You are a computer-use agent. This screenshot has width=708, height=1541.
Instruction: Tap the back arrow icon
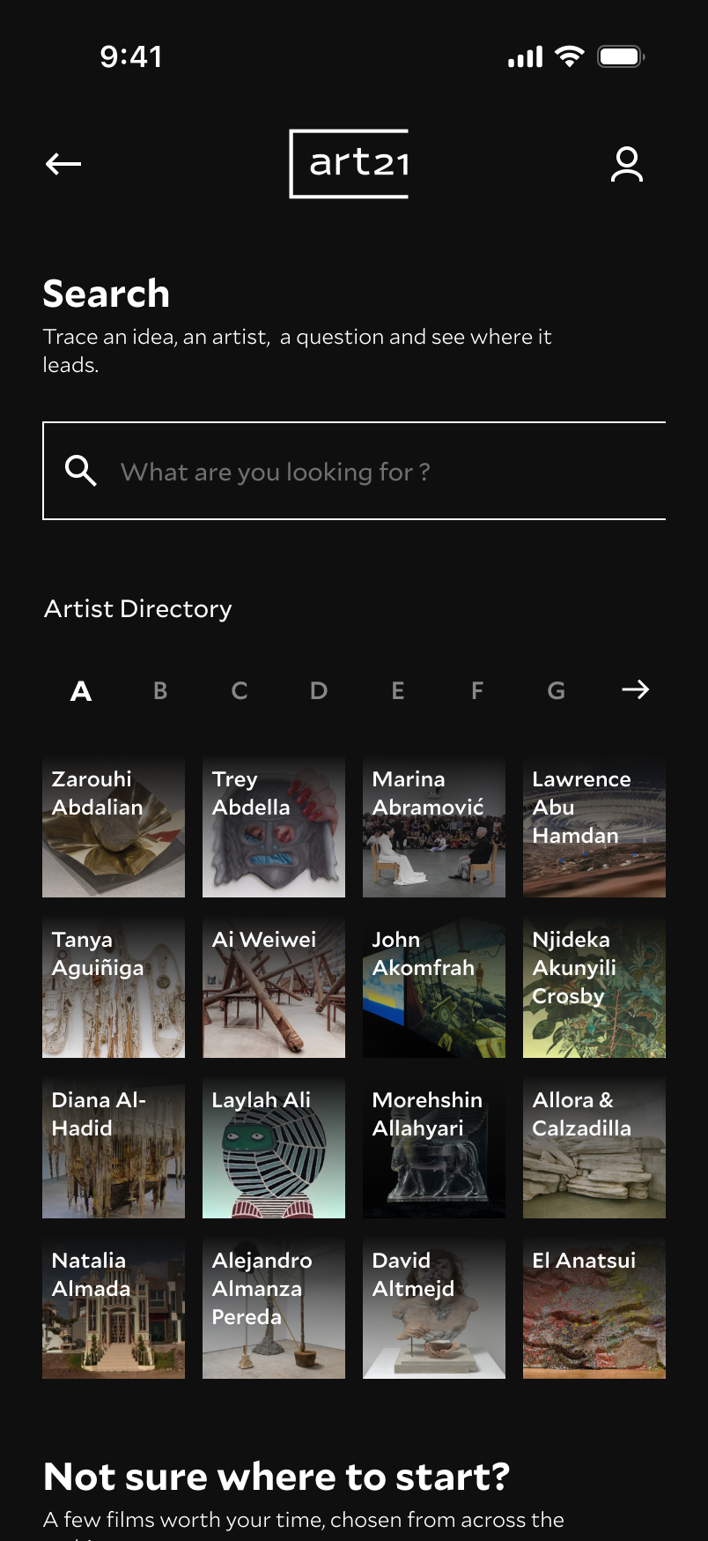click(63, 164)
